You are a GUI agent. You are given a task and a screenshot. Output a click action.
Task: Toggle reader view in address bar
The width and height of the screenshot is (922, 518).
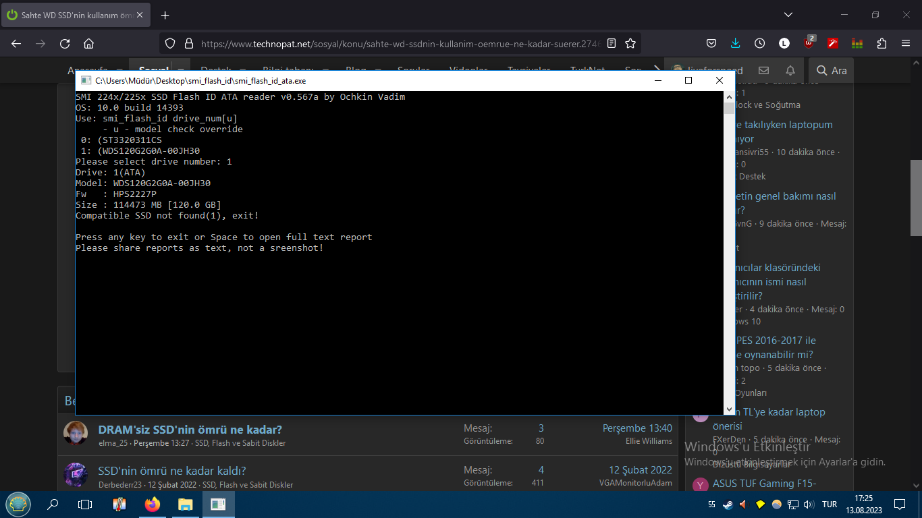(x=612, y=43)
